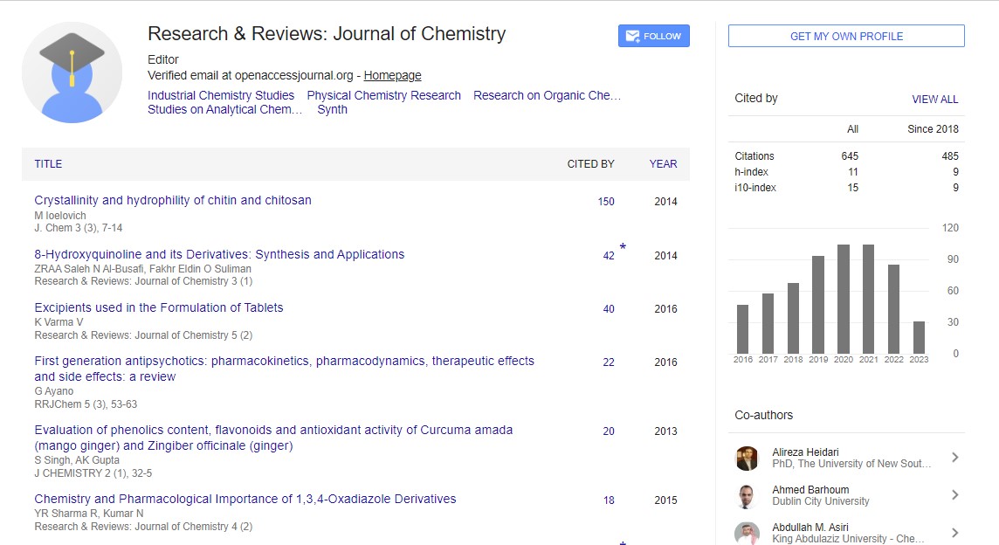Open the View All citations link
The image size is (999, 545).
click(x=934, y=100)
